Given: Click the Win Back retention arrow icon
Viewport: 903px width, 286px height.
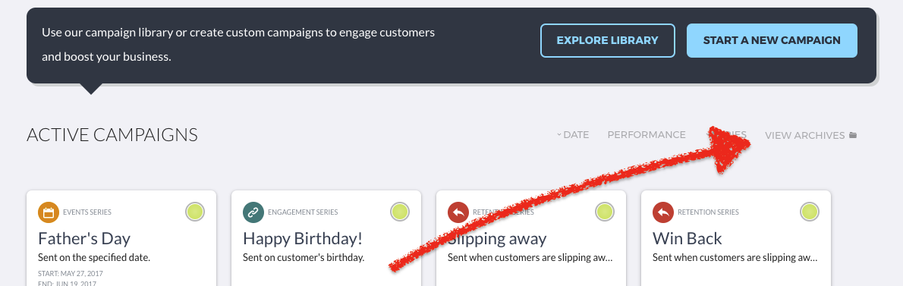Looking at the screenshot, I should 663,212.
